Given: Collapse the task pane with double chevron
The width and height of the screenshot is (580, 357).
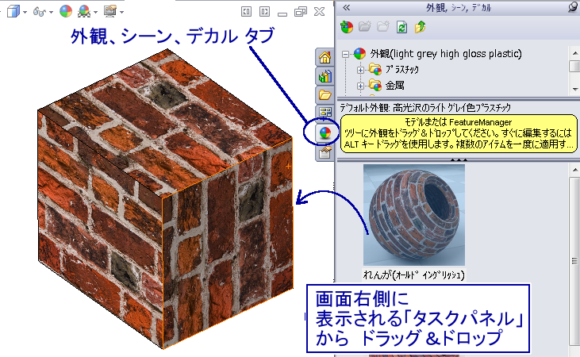Looking at the screenshot, I should pos(346,7).
